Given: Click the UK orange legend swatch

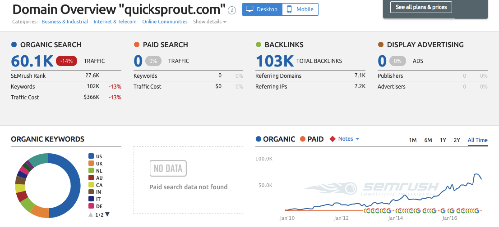Looking at the screenshot, I should (x=91, y=163).
